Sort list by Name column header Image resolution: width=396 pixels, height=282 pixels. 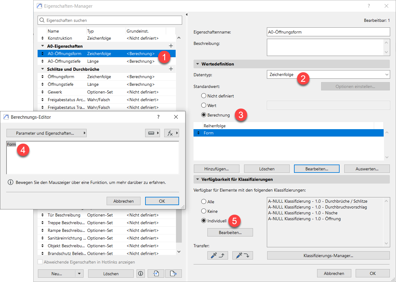[x=66, y=31]
